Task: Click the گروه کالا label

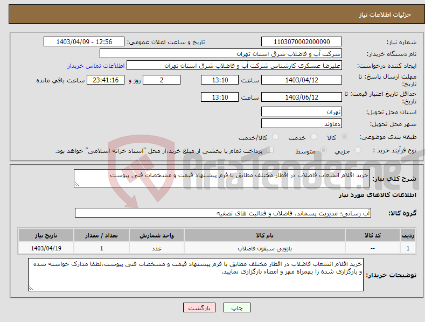Action: [x=402, y=213]
